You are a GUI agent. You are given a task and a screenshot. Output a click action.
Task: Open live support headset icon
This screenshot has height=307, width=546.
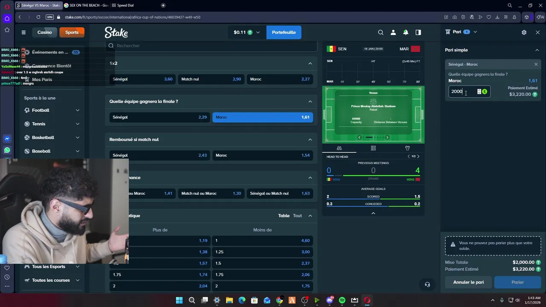tap(427, 284)
